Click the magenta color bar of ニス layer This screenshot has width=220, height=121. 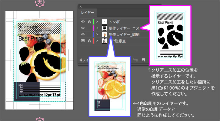(x=93, y=28)
